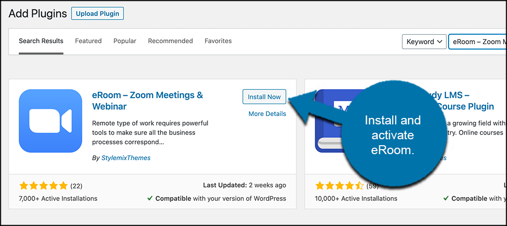This screenshot has width=507, height=226.
Task: Click the plugin search input field
Action: pyautogui.click(x=478, y=42)
